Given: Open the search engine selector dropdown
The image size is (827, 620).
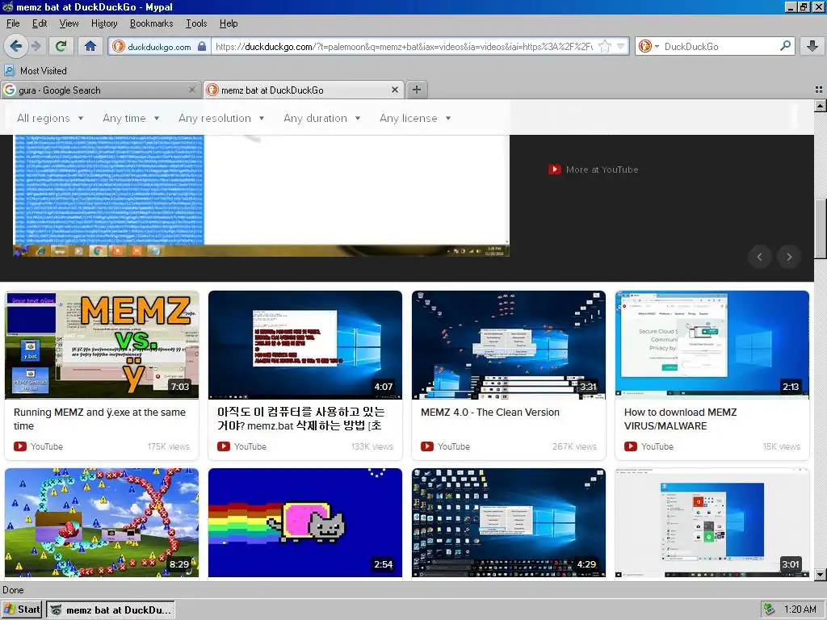Looking at the screenshot, I should [649, 46].
